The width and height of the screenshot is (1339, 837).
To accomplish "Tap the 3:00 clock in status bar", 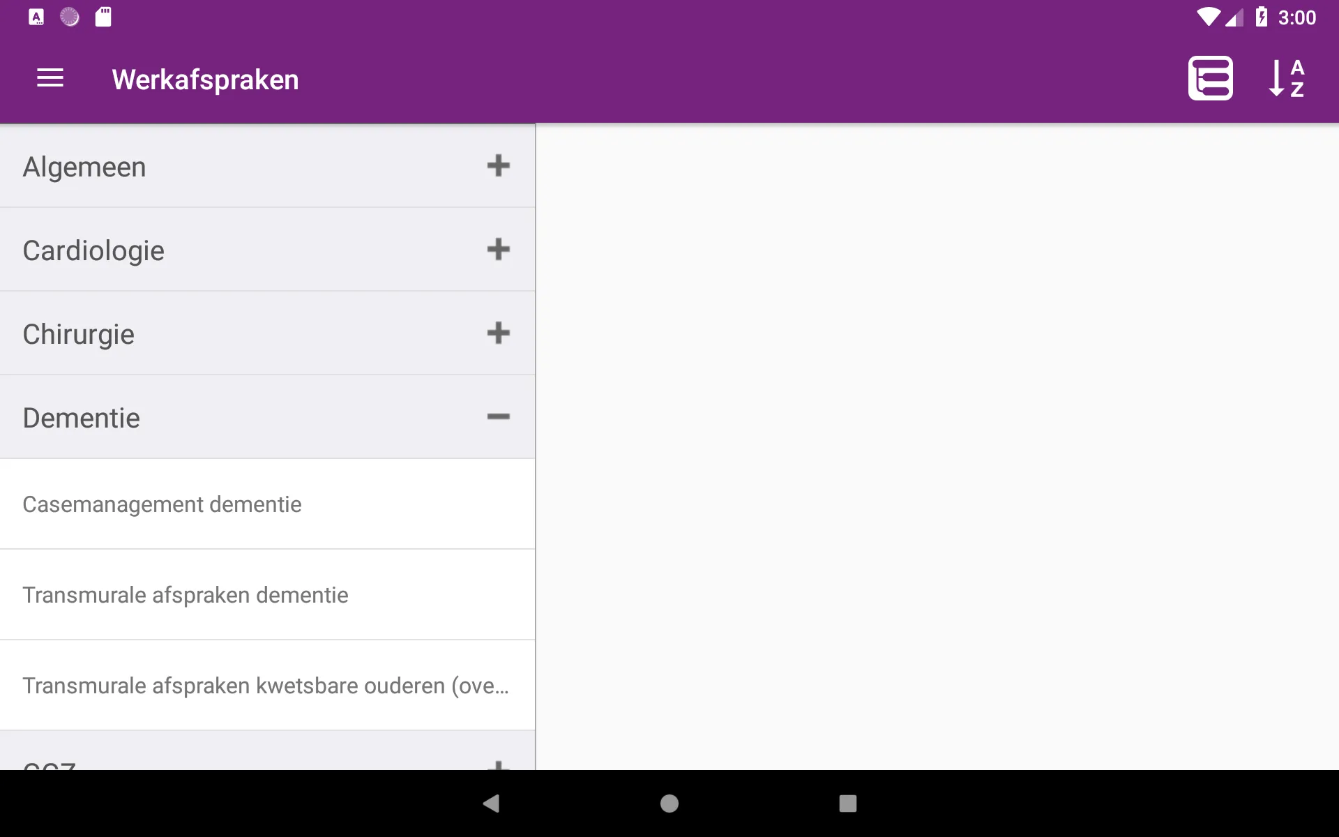I will coord(1297,17).
